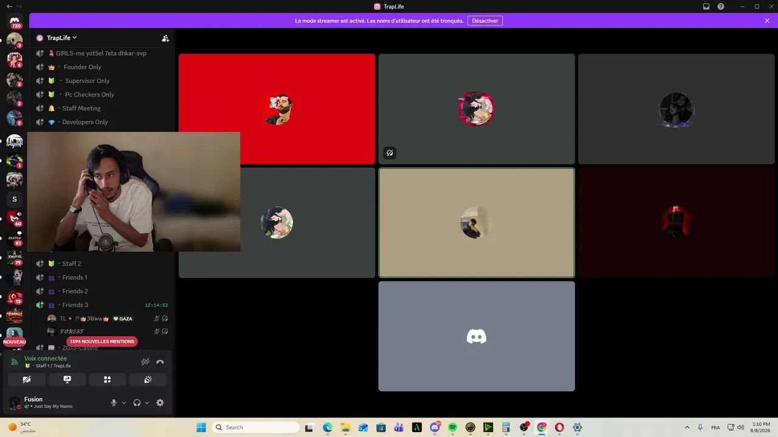
Task: Open server with 60 unread badge
Action: click(15, 218)
